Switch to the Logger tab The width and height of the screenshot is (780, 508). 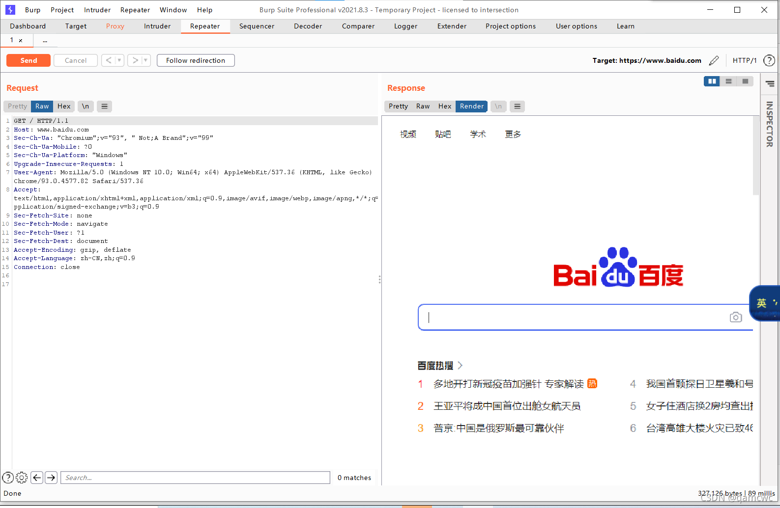tap(405, 26)
